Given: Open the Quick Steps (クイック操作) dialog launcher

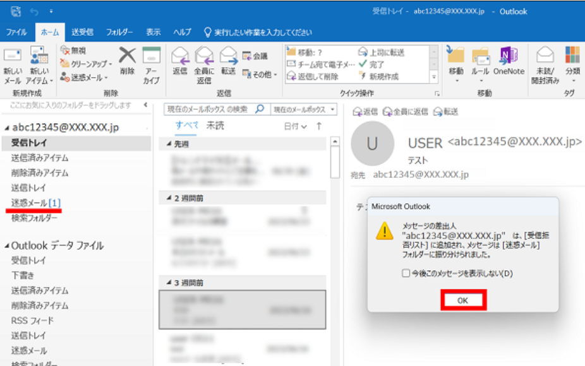Looking at the screenshot, I should [x=437, y=94].
